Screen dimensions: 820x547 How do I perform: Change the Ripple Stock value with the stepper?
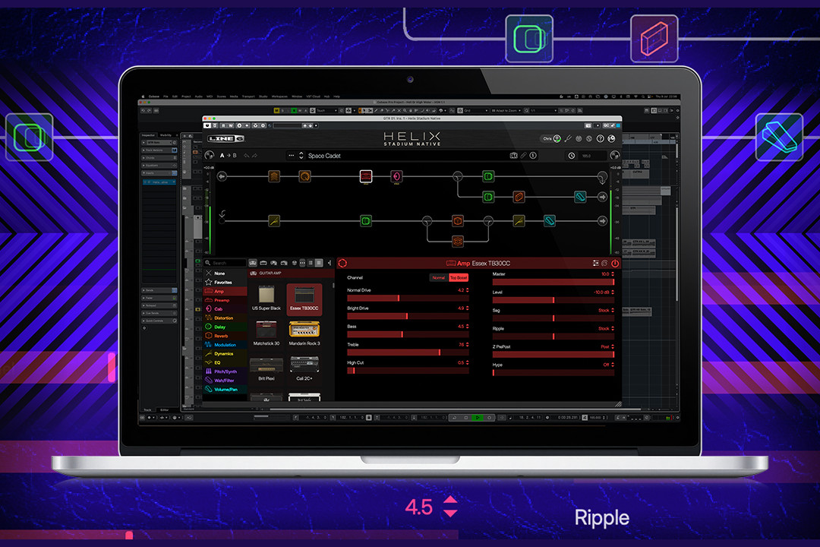click(613, 328)
